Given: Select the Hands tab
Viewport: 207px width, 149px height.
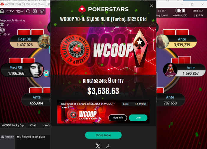Looking at the screenshot, I should click(46, 125).
